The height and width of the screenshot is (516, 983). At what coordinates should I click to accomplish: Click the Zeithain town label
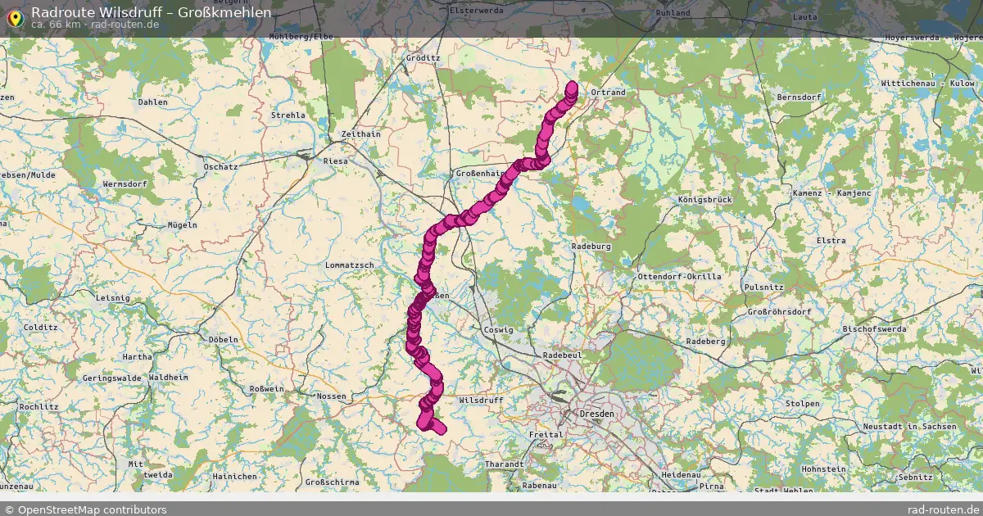pyautogui.click(x=360, y=134)
